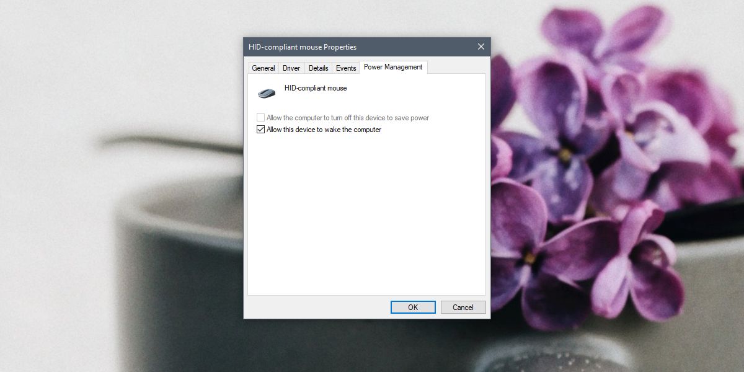The width and height of the screenshot is (744, 372).
Task: Select the Details tab
Action: click(x=318, y=68)
